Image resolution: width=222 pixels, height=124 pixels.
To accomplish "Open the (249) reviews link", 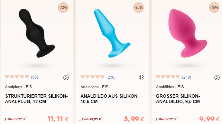I will [x=186, y=77].
